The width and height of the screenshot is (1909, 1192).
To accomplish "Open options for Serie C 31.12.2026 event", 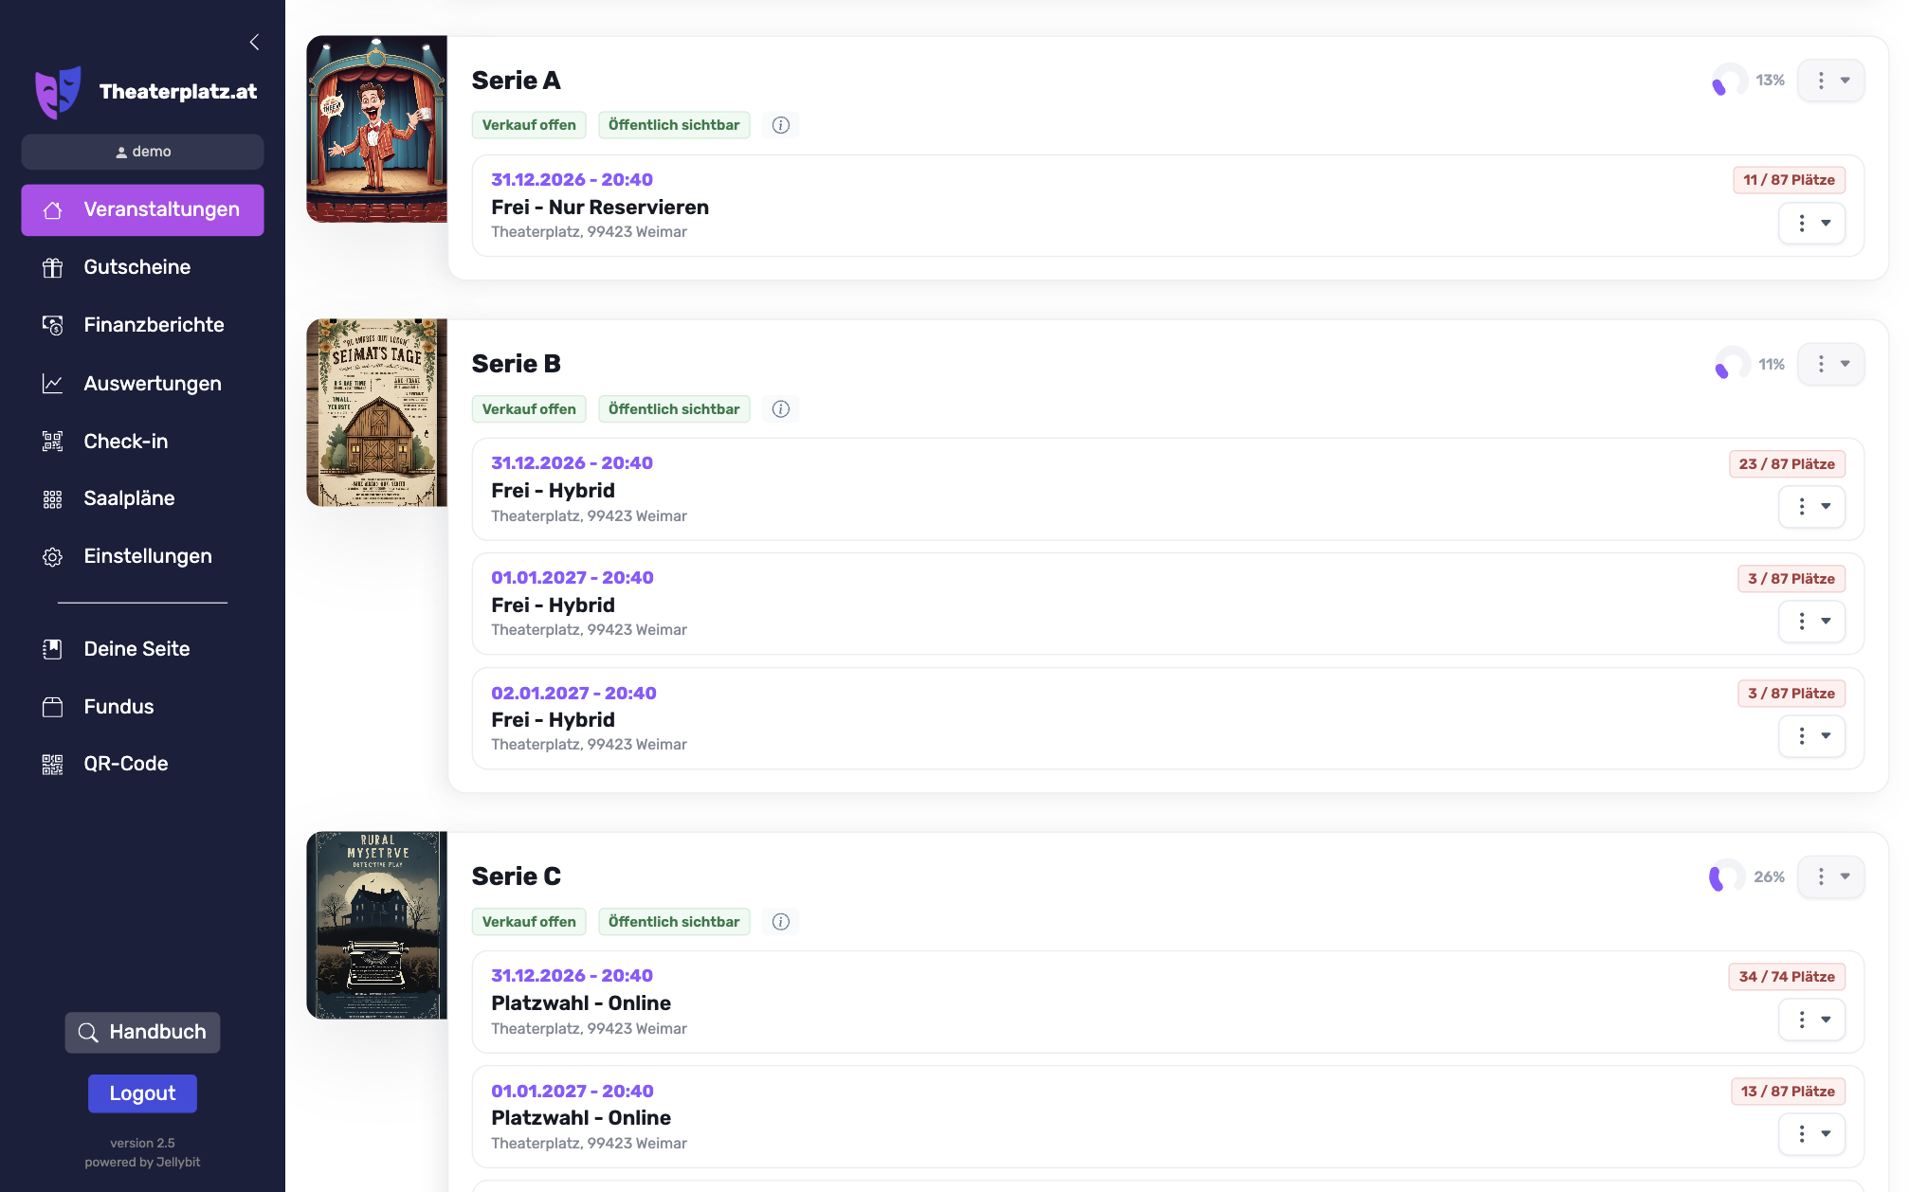I will coord(1811,1020).
